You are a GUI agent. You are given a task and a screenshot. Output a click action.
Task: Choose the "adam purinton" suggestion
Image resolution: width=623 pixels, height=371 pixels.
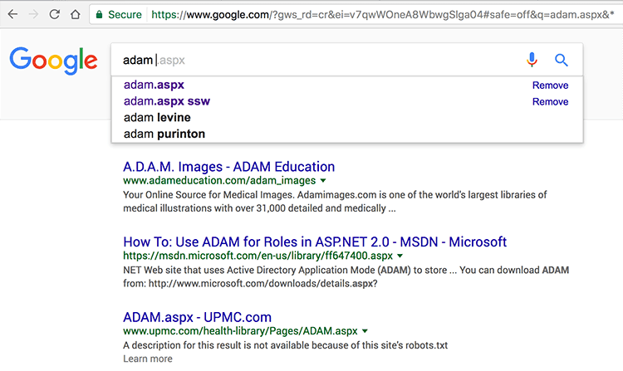[x=164, y=134]
